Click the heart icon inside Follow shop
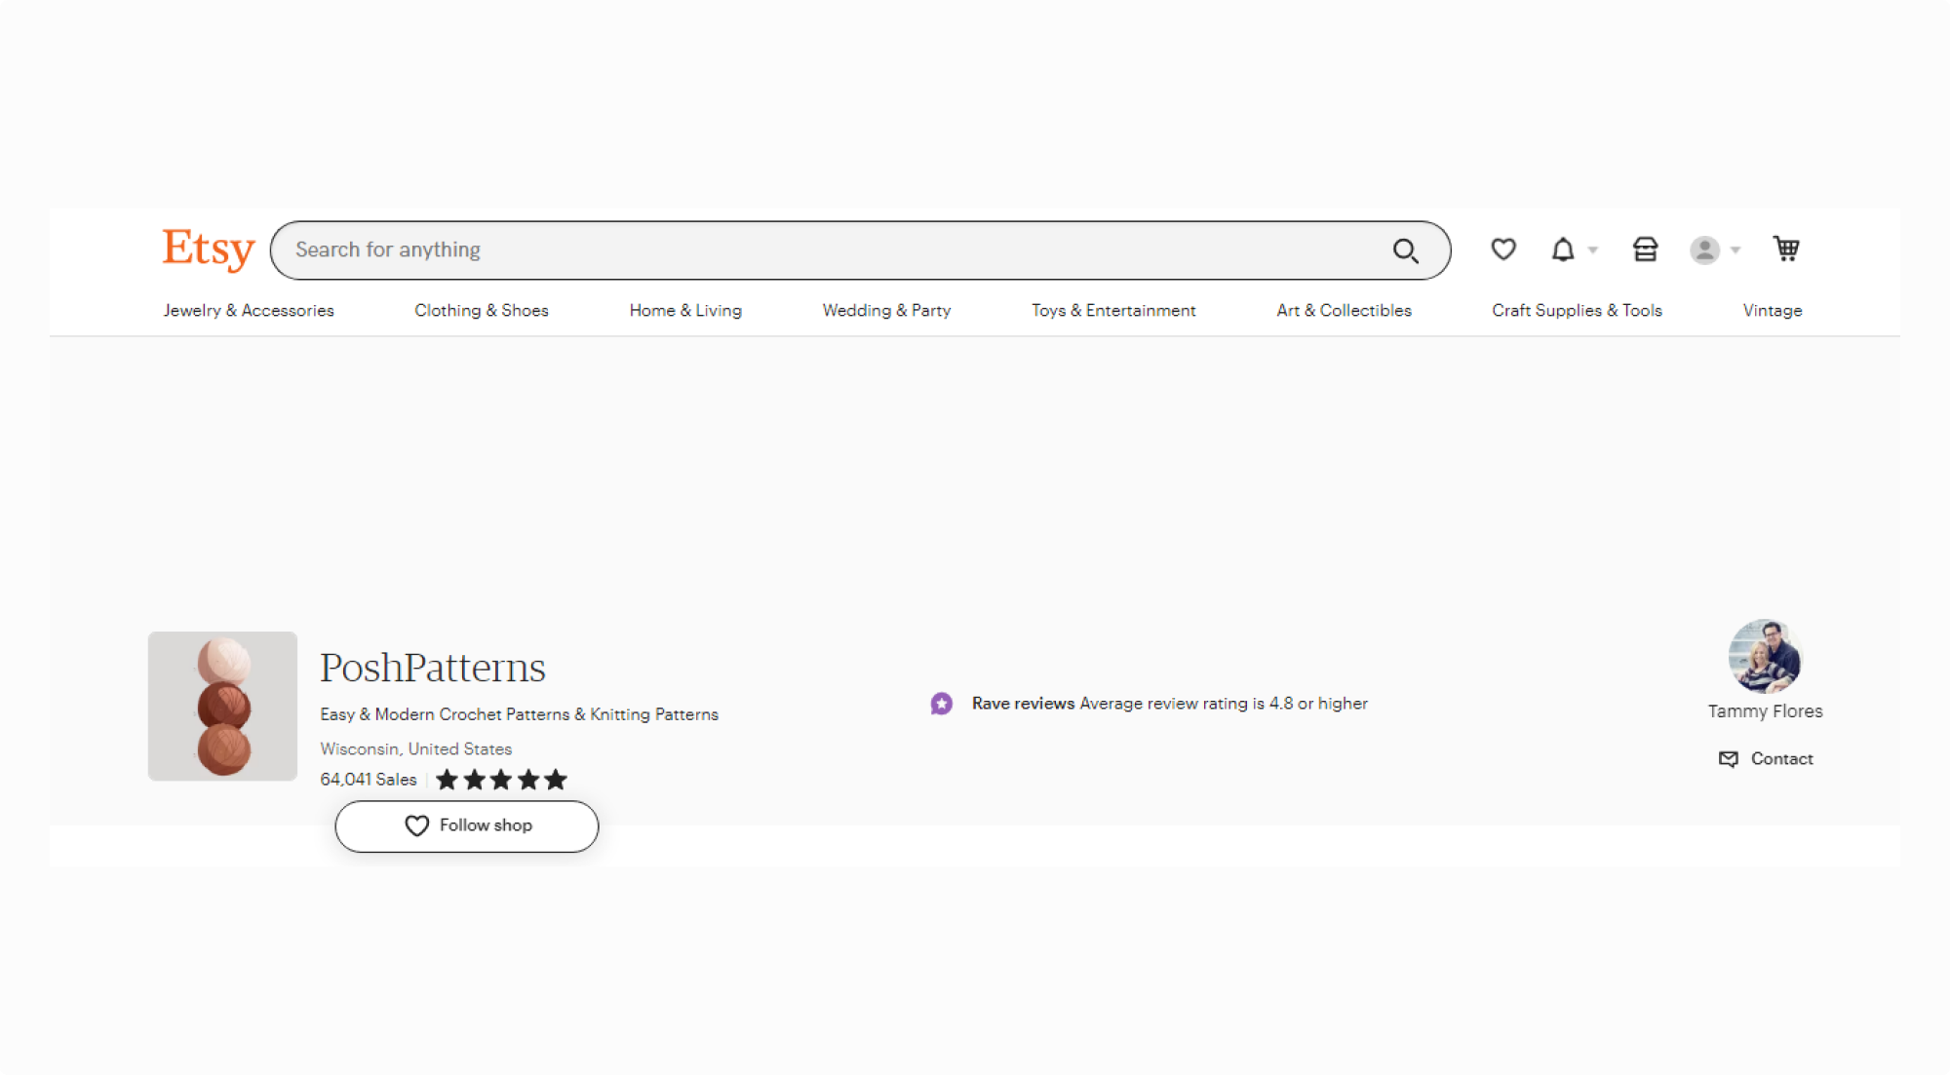Image resolution: width=1950 pixels, height=1075 pixels. coord(416,825)
